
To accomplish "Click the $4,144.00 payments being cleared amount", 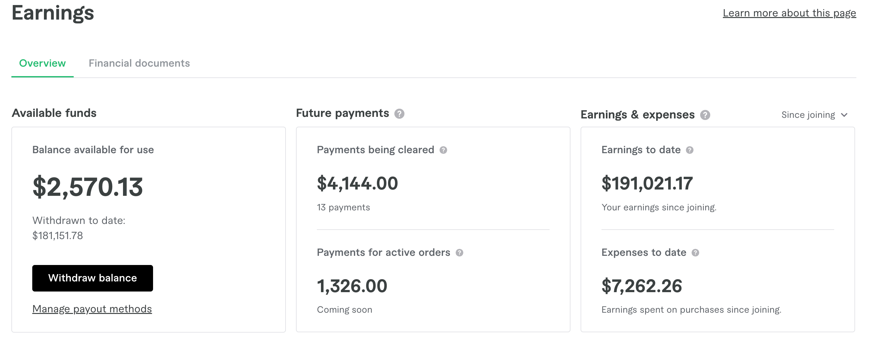I will 358,184.
